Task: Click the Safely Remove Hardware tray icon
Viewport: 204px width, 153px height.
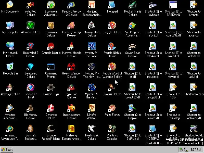Action: pos(181,149)
